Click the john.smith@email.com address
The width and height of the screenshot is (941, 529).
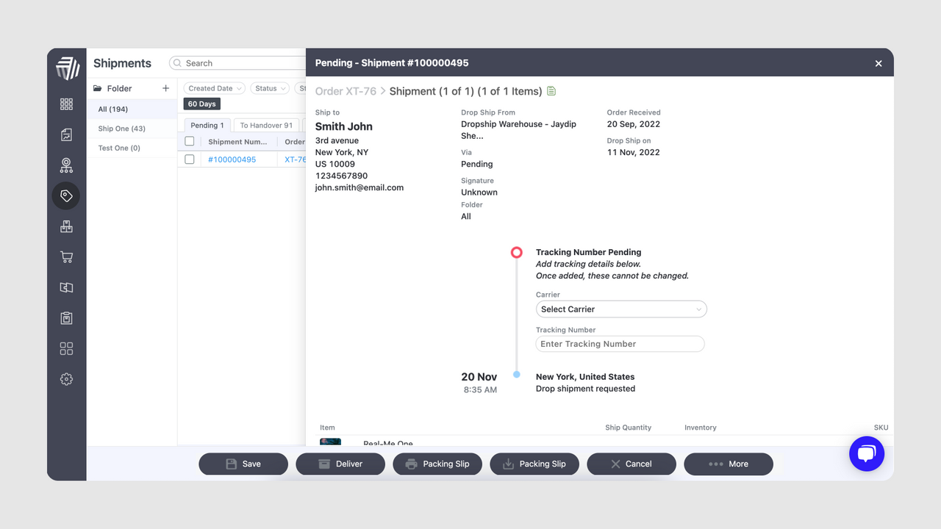click(x=359, y=187)
